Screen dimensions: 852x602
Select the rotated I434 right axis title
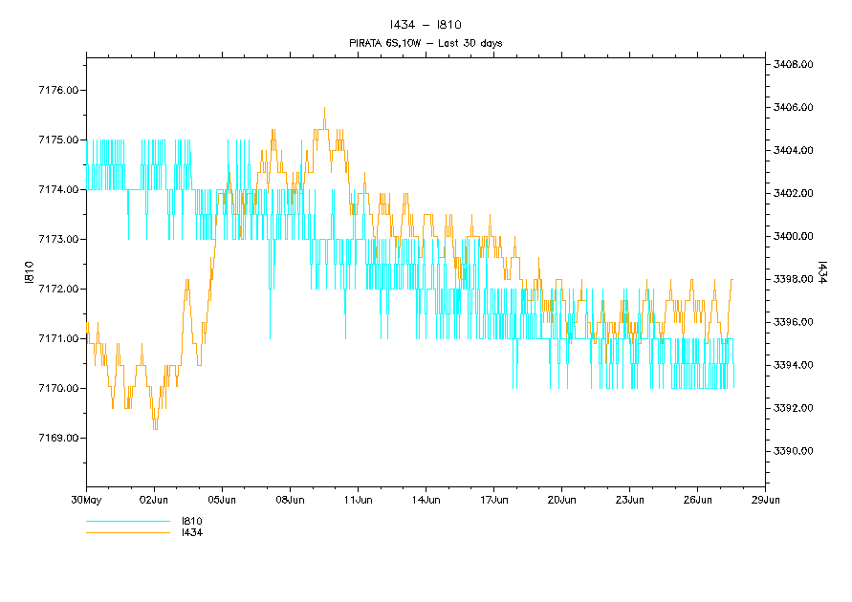[822, 272]
